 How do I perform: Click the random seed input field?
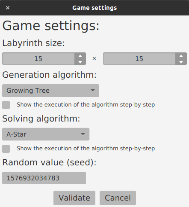pyautogui.click(x=44, y=178)
